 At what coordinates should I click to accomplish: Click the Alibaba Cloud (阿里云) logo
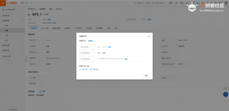12,3
